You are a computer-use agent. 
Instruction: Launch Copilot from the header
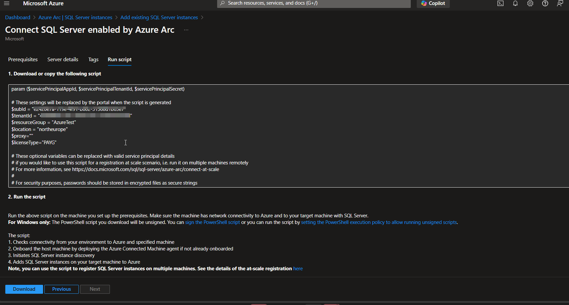pos(433,3)
